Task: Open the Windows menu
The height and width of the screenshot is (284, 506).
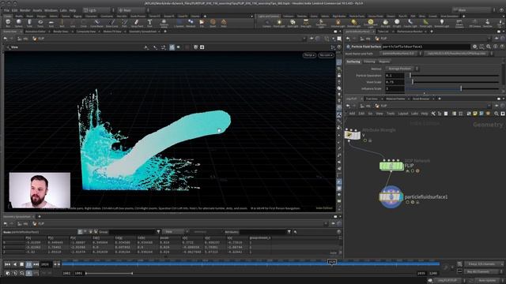Action: pyautogui.click(x=51, y=10)
